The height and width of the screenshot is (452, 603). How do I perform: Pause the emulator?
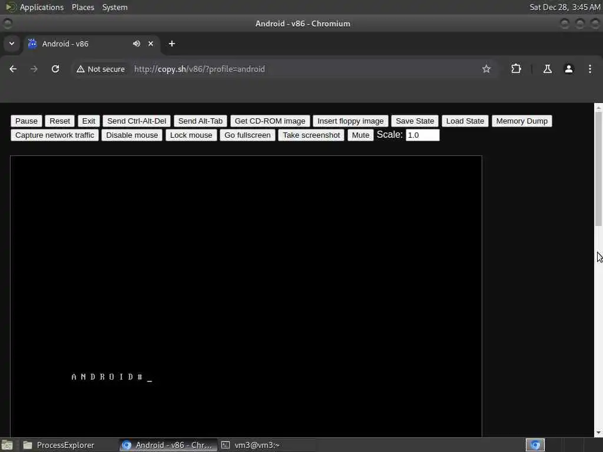(x=26, y=121)
